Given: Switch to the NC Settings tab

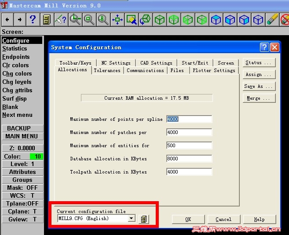Looking at the screenshot, I should click(116, 63).
